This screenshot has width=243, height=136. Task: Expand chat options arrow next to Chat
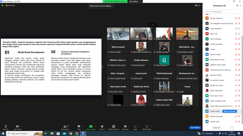tap(83, 127)
